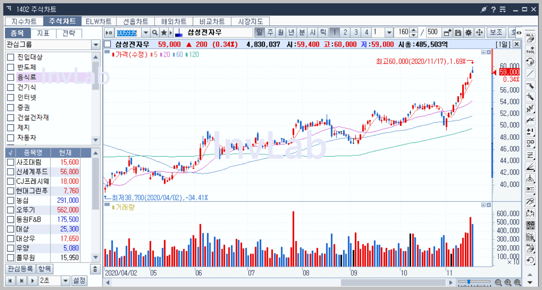Viewport: 542px width, 290px height.
Task: Click the crosshair move icon in toolbar
Action: (x=479, y=33)
